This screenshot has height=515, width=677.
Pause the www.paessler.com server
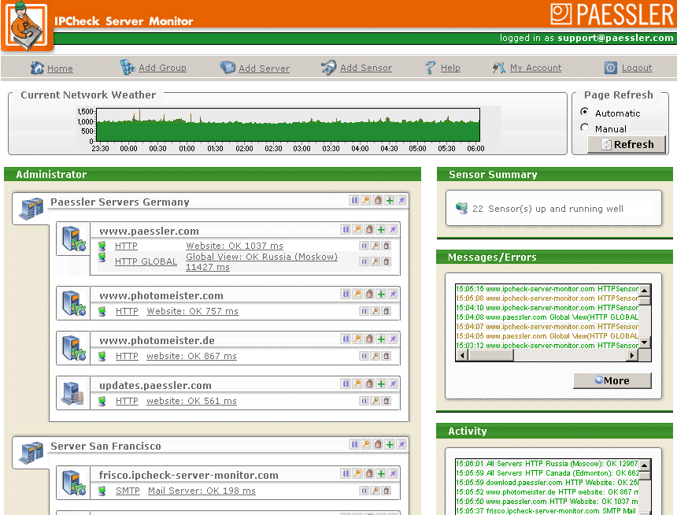tap(346, 229)
